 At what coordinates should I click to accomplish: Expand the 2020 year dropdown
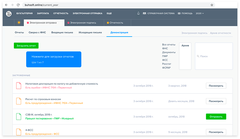coord(200,13)
